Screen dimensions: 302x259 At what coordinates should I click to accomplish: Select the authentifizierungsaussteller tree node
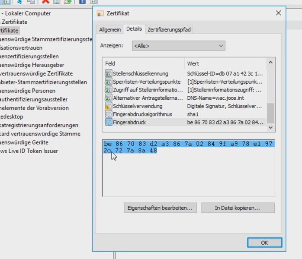click(34, 99)
